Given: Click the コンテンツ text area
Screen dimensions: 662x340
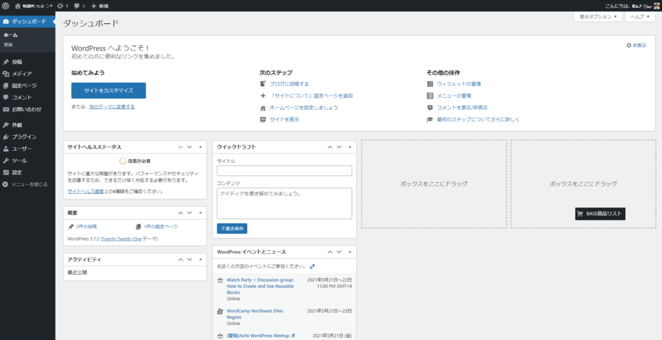Looking at the screenshot, I should point(284,203).
